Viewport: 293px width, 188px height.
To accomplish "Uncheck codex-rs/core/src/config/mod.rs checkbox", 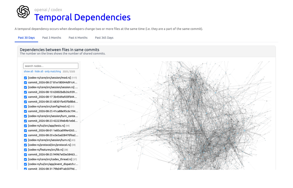I will tap(25, 107).
